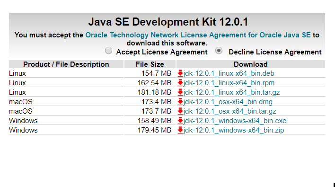Download jdk-12.0.1_osx-x64_bin.tar.gz
This screenshot has height=187, width=335.
(229, 111)
